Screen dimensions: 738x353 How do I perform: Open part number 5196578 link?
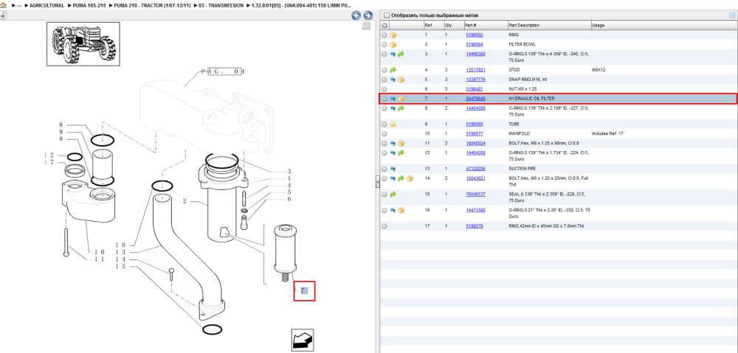[x=474, y=226]
